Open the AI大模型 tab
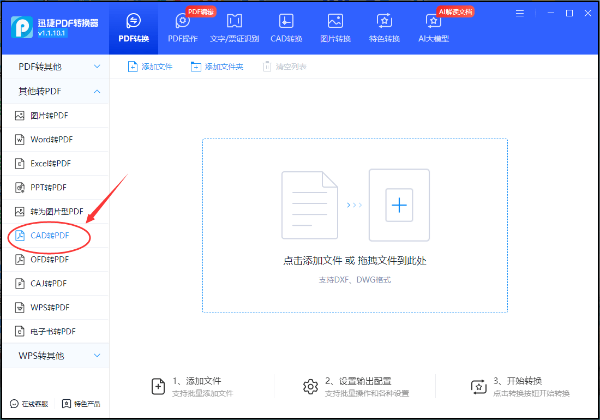 pyautogui.click(x=433, y=27)
